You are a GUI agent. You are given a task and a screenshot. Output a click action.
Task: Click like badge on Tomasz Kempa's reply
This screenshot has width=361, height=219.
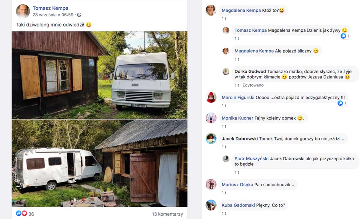pos(345,36)
